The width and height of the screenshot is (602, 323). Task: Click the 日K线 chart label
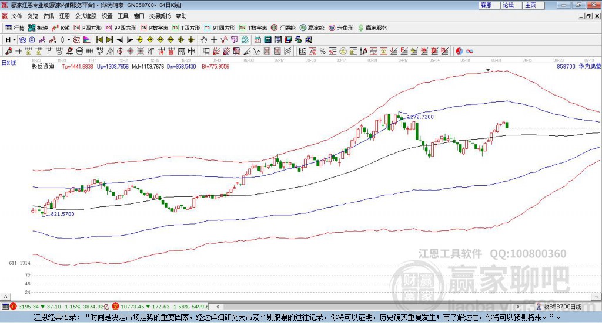9,63
